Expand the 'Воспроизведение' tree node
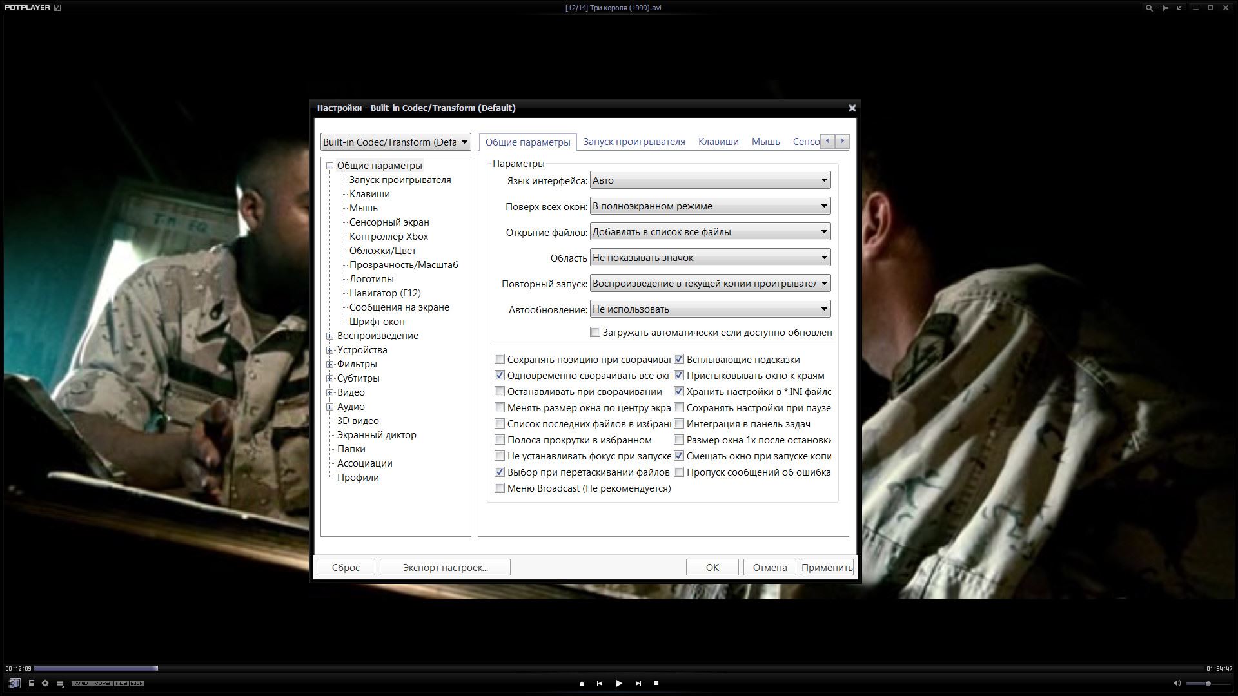The height and width of the screenshot is (696, 1238). click(330, 336)
